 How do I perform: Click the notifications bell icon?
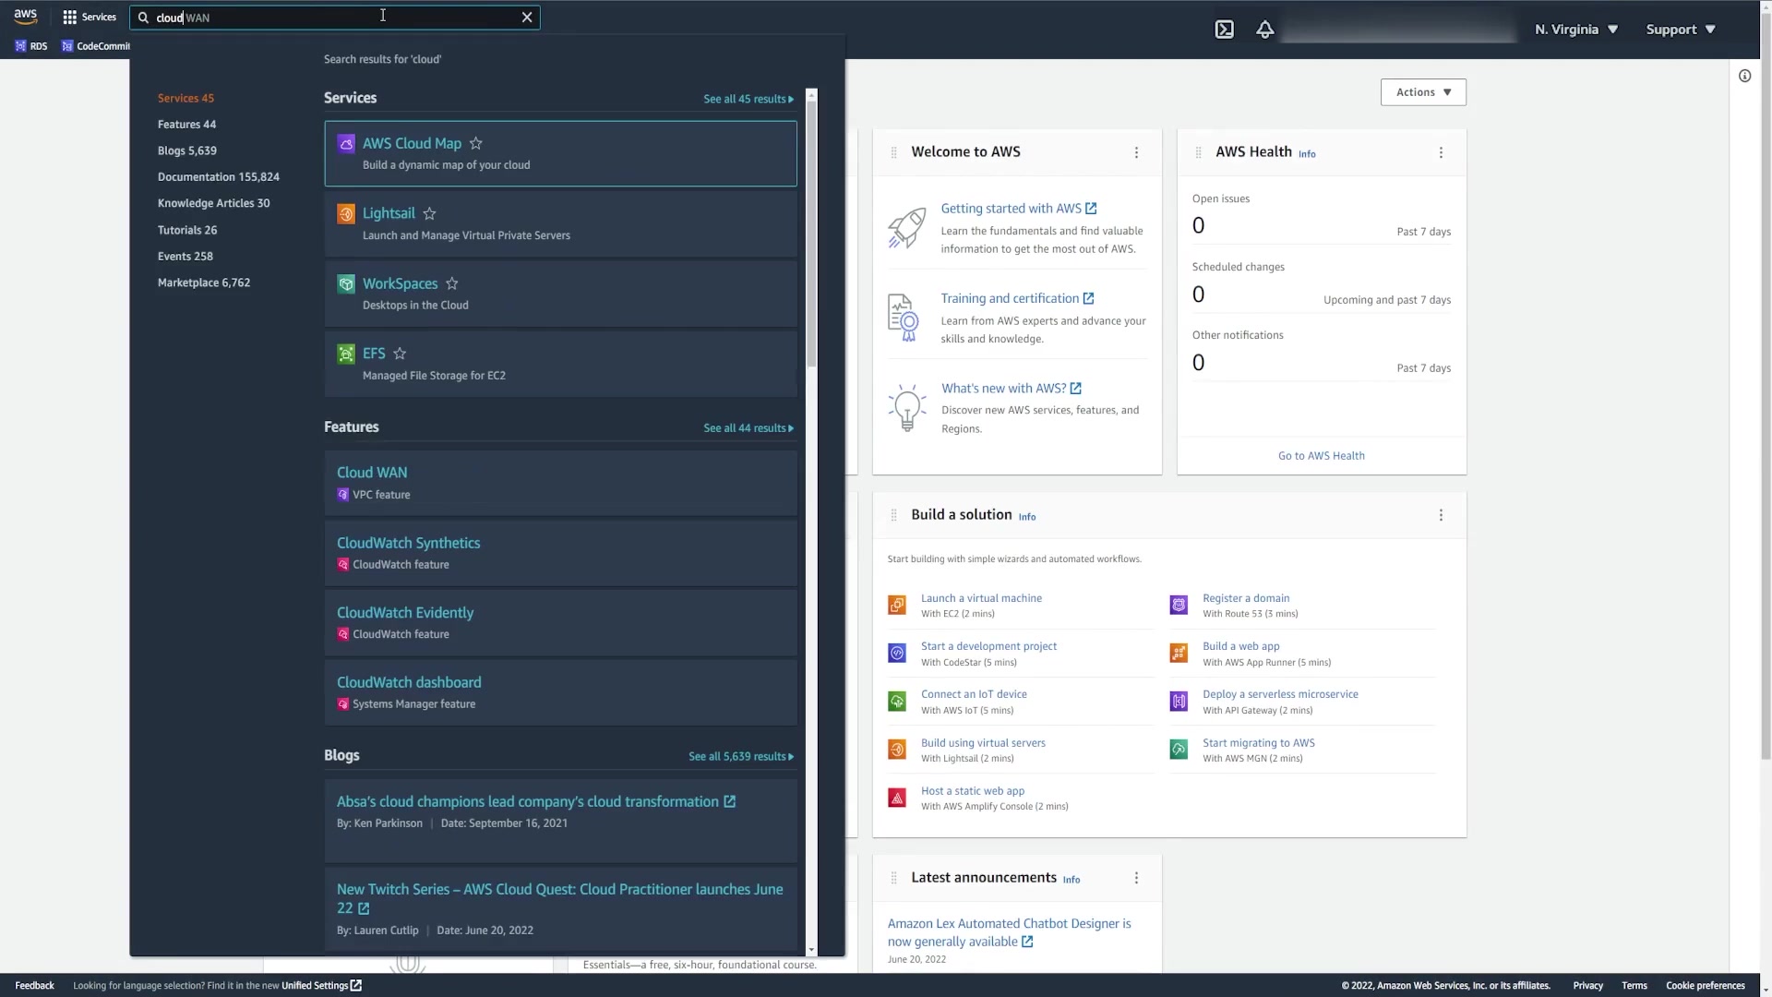(x=1264, y=30)
